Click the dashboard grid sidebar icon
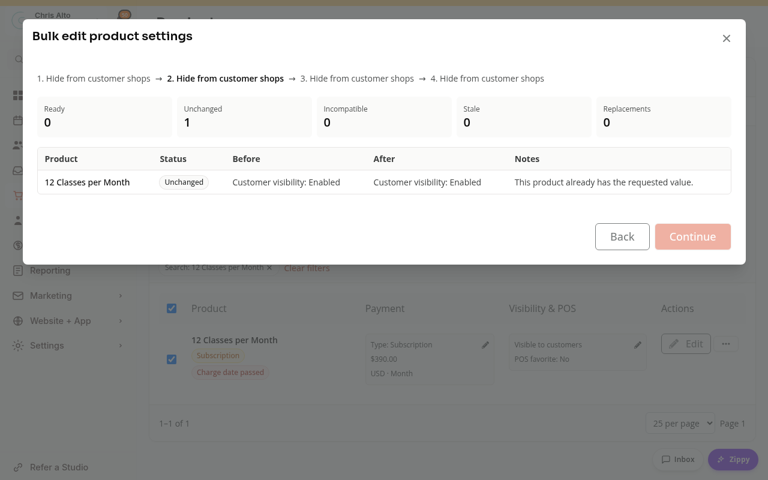768x480 pixels. (x=18, y=96)
